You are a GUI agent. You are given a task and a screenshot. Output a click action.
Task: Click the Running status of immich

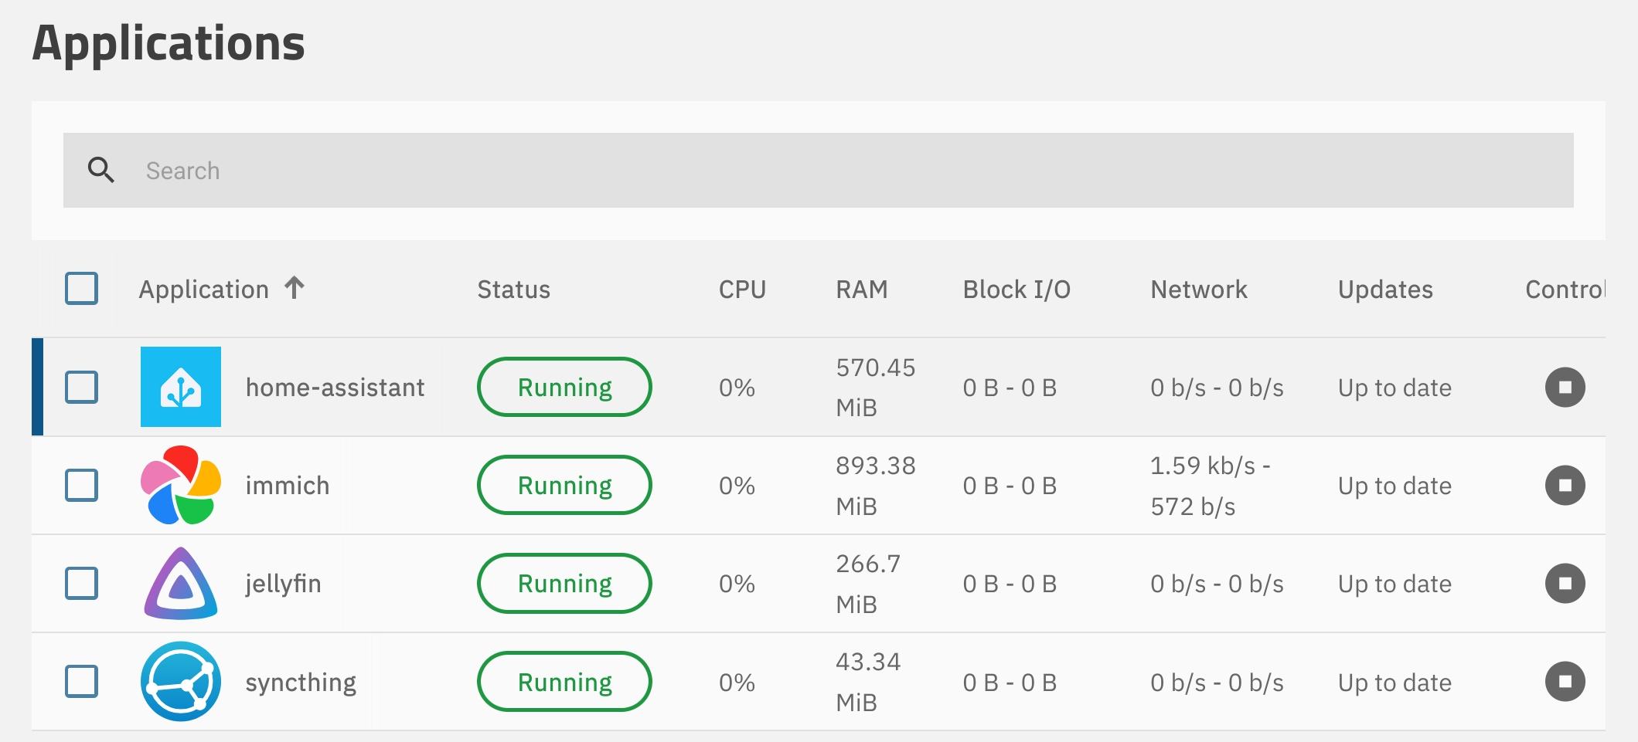pyautogui.click(x=564, y=485)
